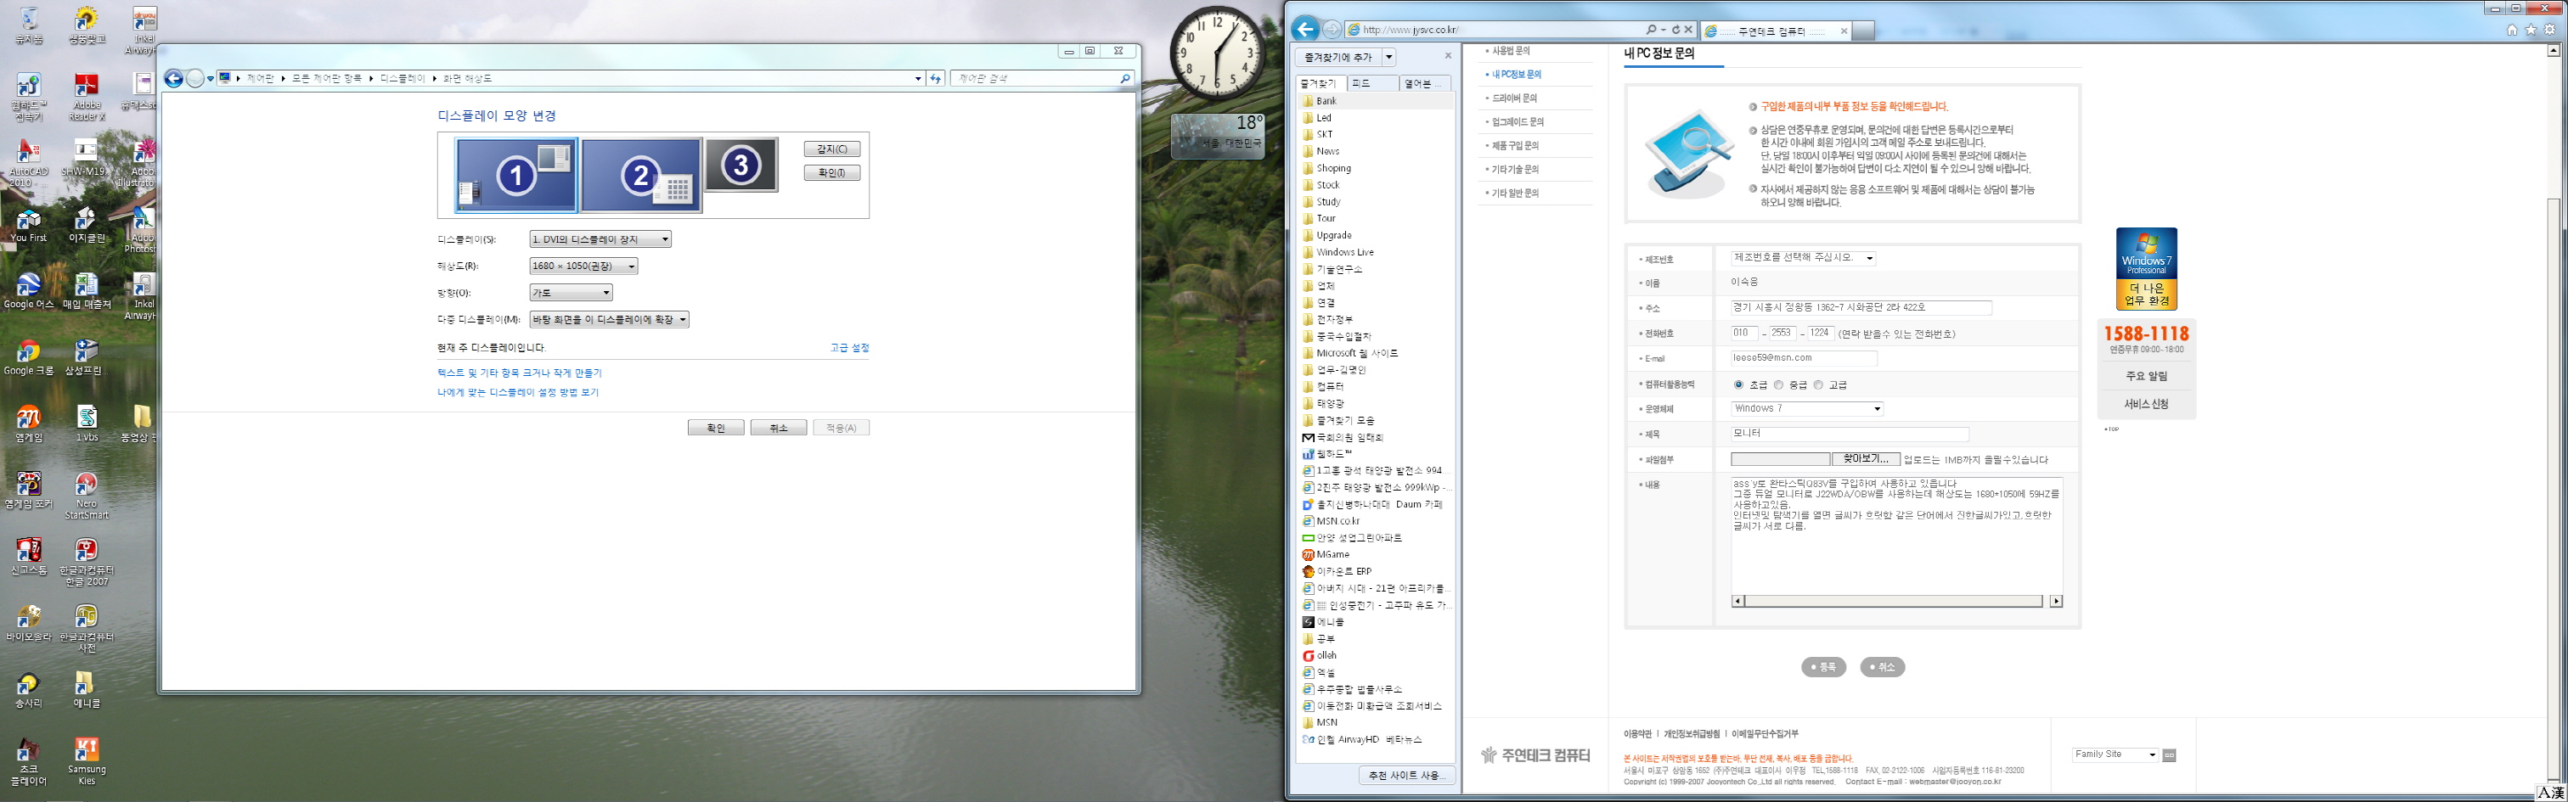Open Google Earth (Google 어스) desktop shortcut
2568x802 pixels.
pyautogui.click(x=29, y=291)
